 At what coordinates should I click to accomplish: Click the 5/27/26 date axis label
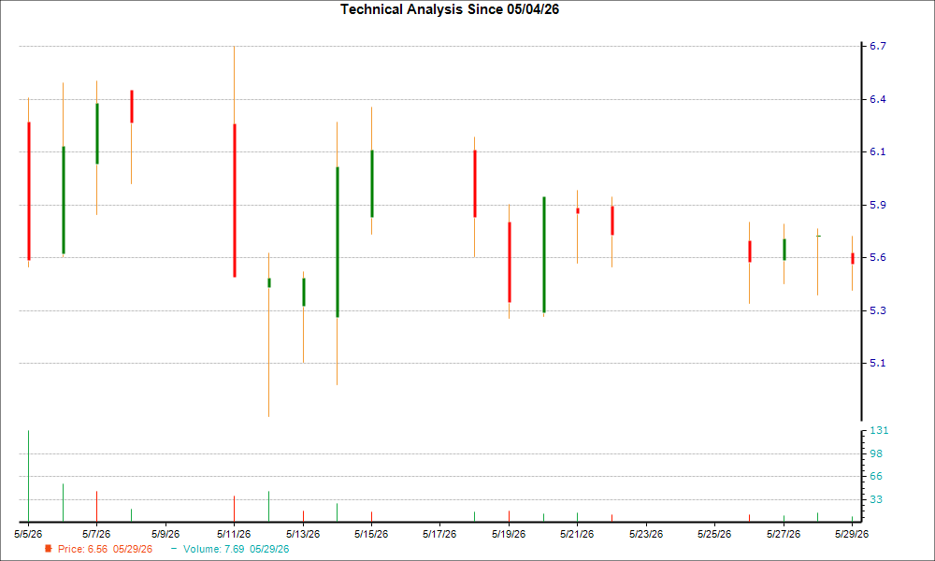click(784, 534)
